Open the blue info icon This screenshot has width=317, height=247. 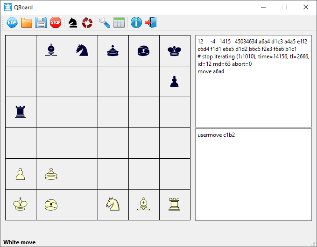point(136,22)
